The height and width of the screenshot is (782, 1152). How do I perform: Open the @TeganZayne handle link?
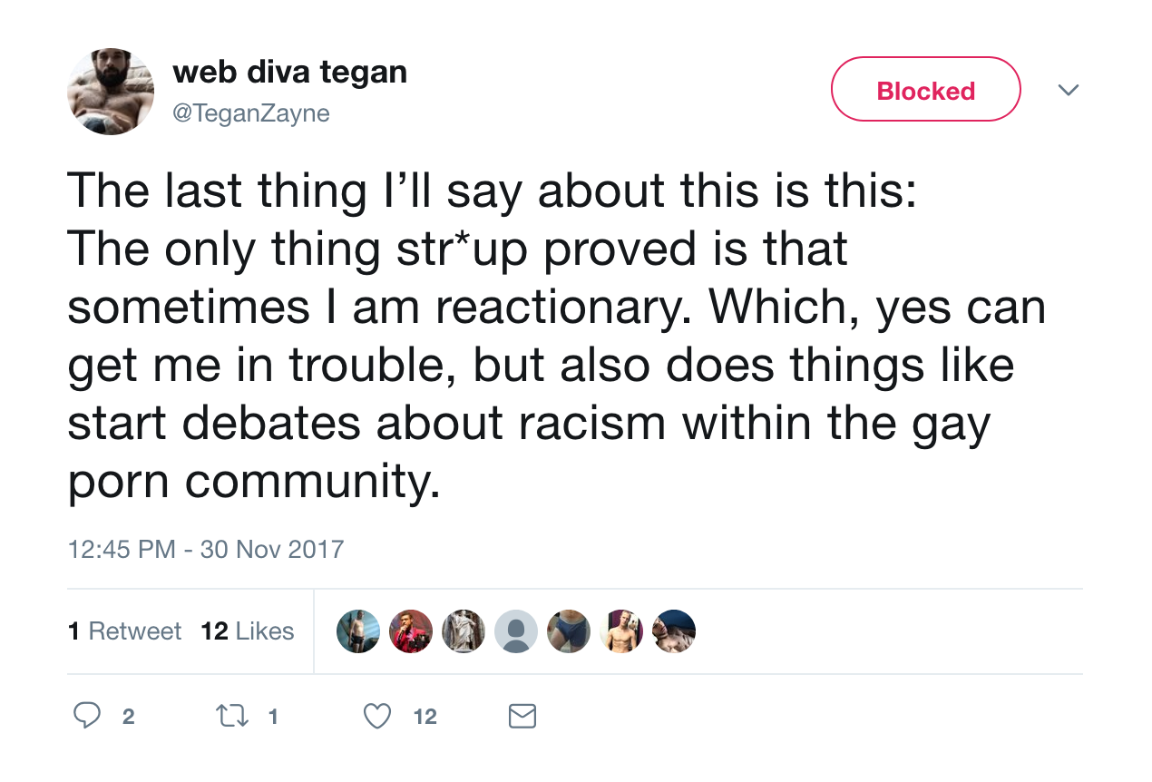pos(251,113)
